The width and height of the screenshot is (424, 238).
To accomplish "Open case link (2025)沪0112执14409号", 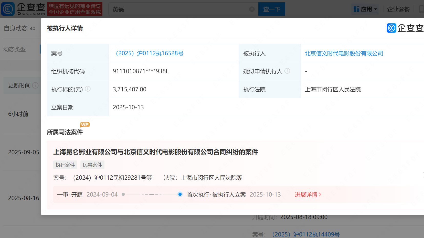I will 306,234.
